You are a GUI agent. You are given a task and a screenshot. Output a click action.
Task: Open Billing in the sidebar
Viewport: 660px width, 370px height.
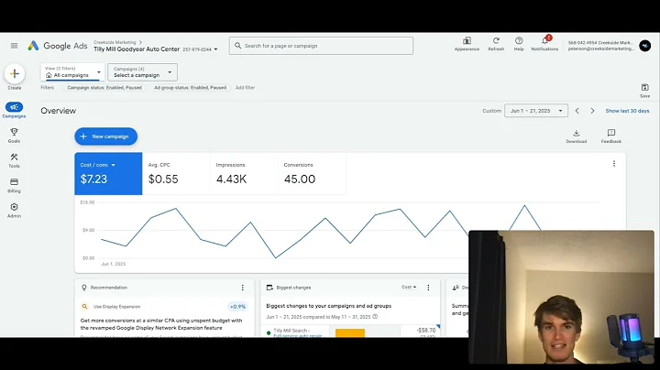(14, 185)
